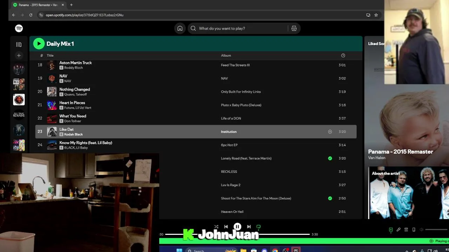Viewport: 449px width, 252px height.
Task: Sort by duration clock icon
Action: tap(343, 55)
